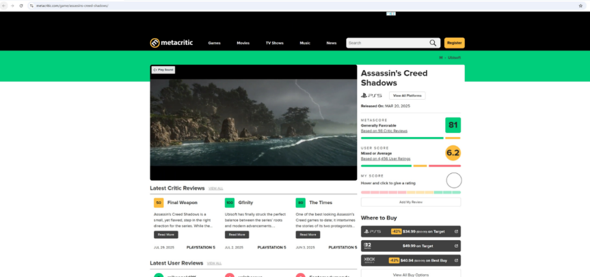
Task: Open the Movies menu
Action: pos(243,43)
